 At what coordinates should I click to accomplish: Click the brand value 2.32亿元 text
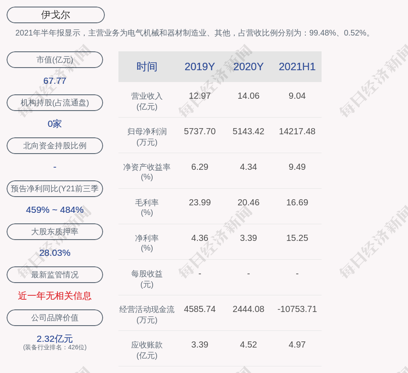click(x=55, y=339)
